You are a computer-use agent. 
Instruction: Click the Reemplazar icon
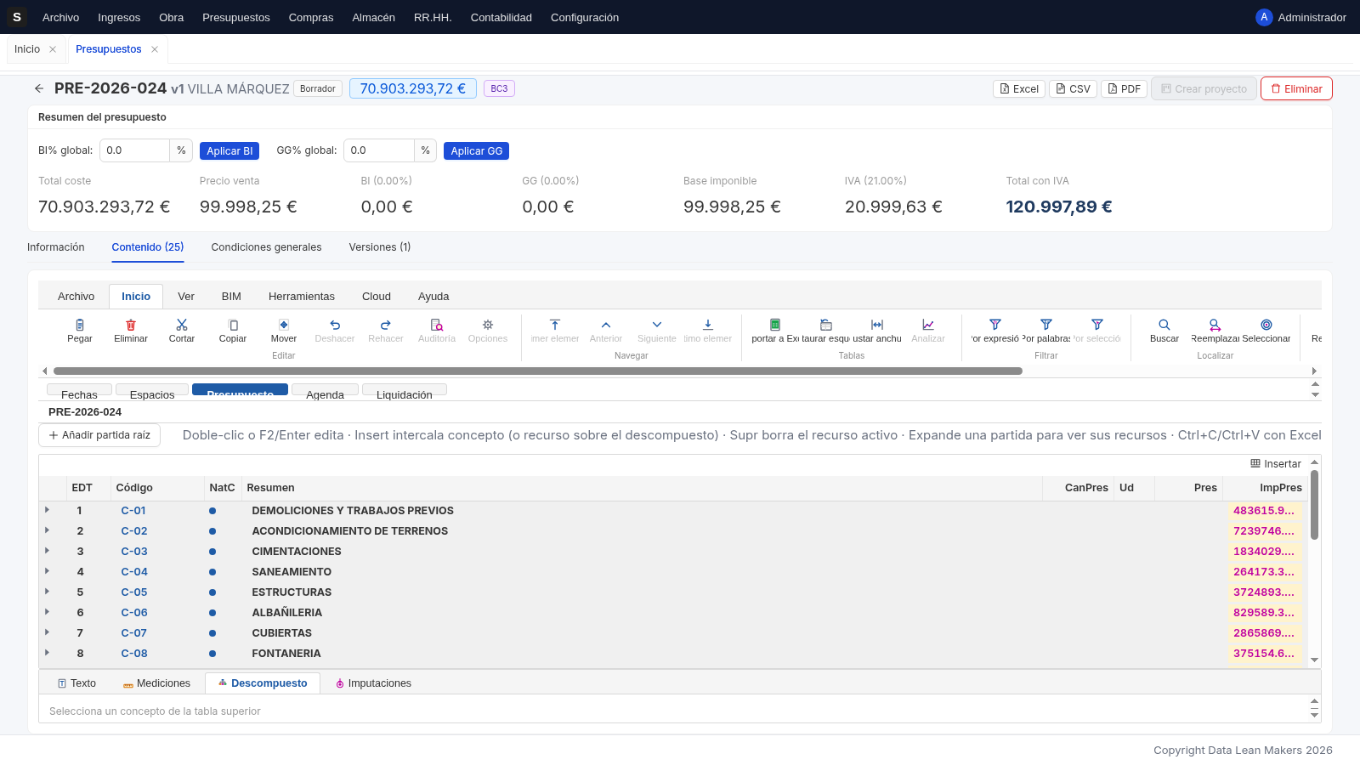(x=1215, y=325)
